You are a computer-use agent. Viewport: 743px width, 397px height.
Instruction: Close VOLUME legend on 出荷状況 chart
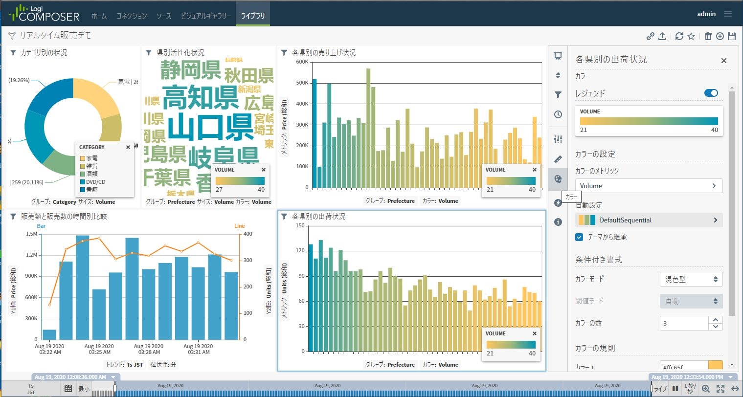[x=534, y=333]
